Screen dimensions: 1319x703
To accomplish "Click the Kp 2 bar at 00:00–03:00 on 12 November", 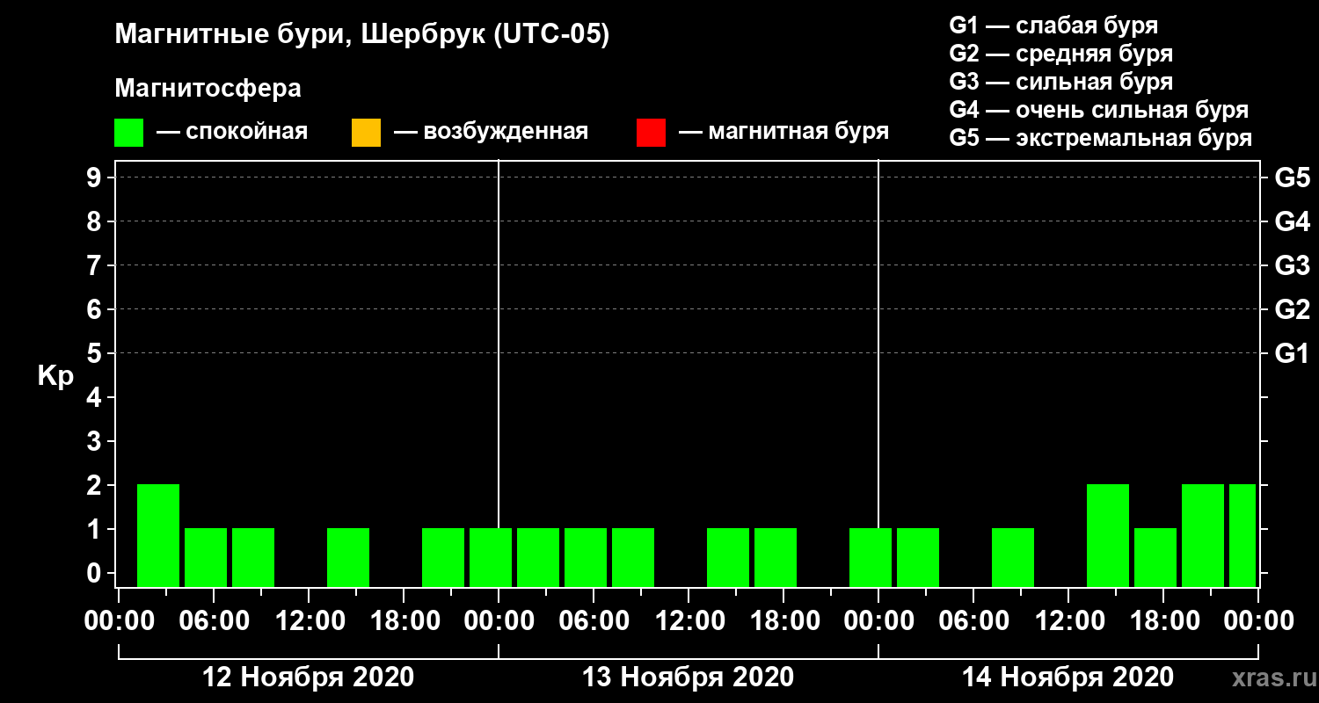I will [158, 535].
